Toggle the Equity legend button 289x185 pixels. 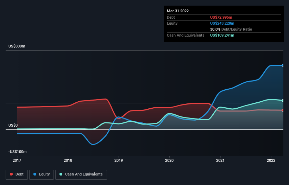(42, 174)
